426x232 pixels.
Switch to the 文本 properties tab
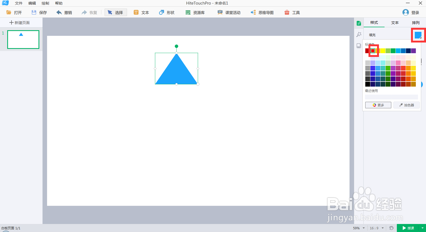tap(395, 23)
